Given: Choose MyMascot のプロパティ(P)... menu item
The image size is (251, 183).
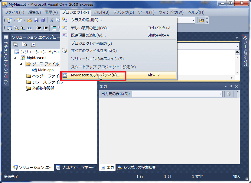Looking at the screenshot, I should tap(118, 75).
